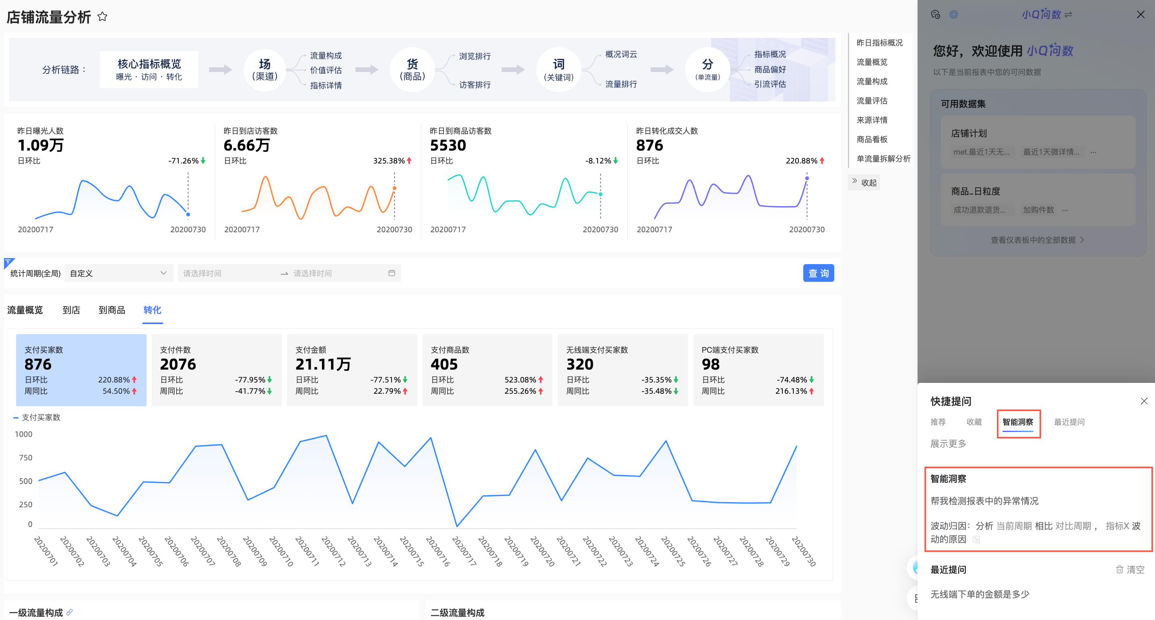Expand 查看仪表板中的全部数据 link
The width and height of the screenshot is (1155, 620).
point(1037,240)
